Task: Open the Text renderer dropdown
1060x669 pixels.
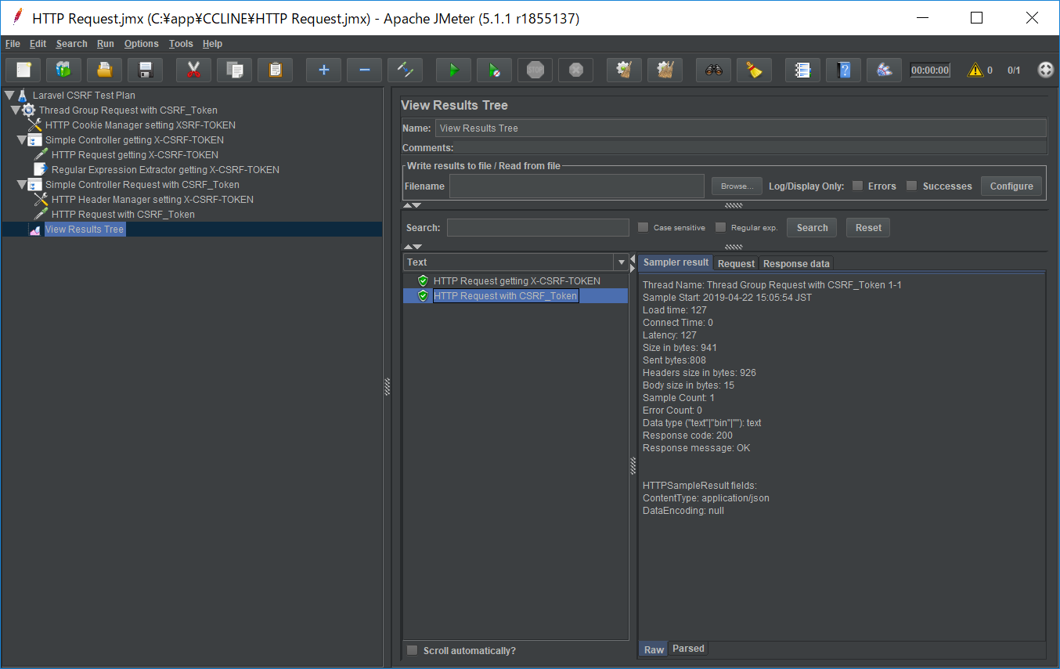Action: tap(622, 262)
